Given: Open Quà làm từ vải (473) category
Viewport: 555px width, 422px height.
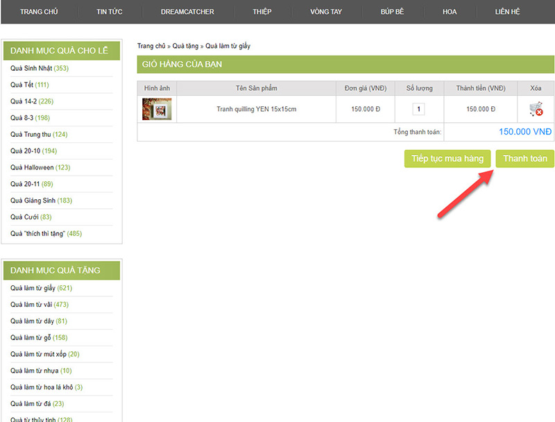Looking at the screenshot, I should (40, 305).
